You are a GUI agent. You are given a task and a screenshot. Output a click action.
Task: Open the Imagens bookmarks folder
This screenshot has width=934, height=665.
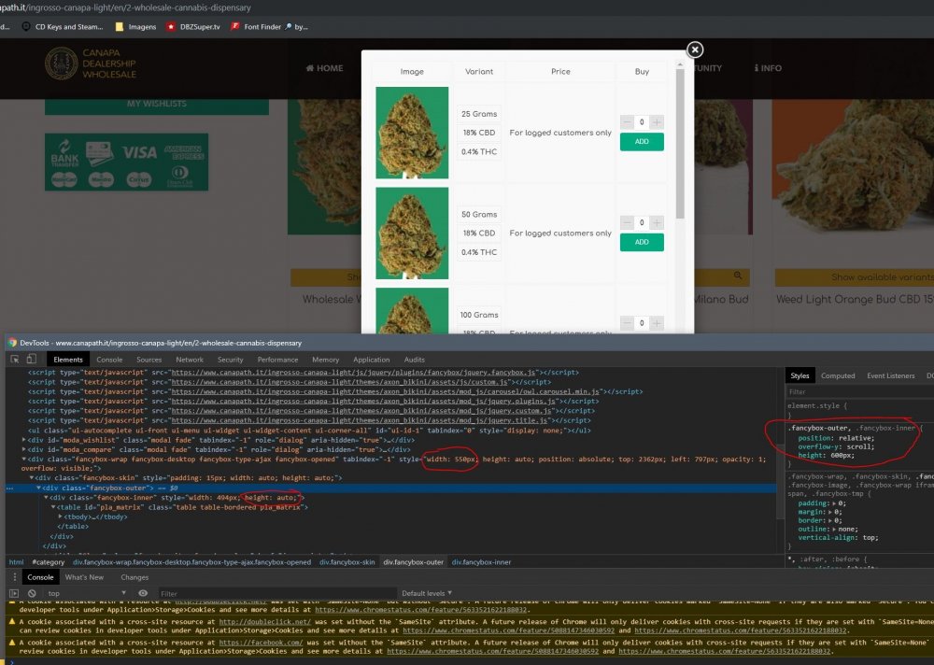[135, 26]
